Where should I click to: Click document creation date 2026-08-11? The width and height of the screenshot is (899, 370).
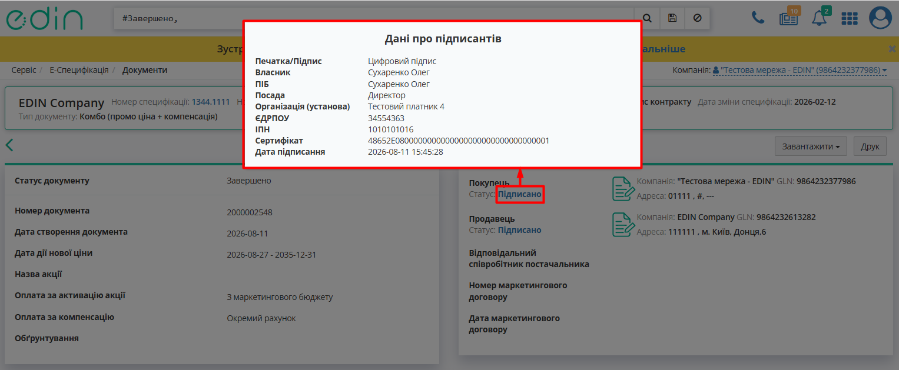(247, 234)
